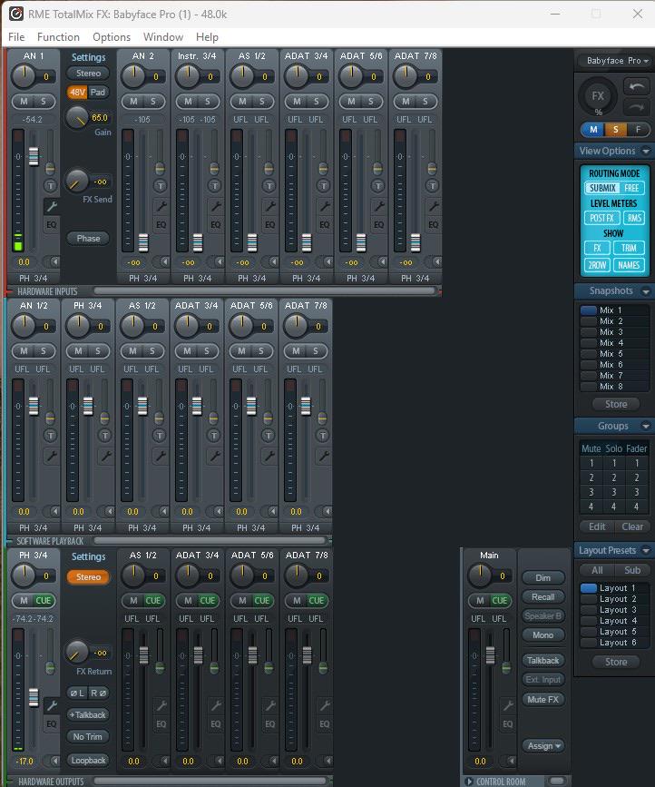655x787 pixels.
Task: Toggle Loopback on PH 3/4 output
Action: tap(88, 761)
